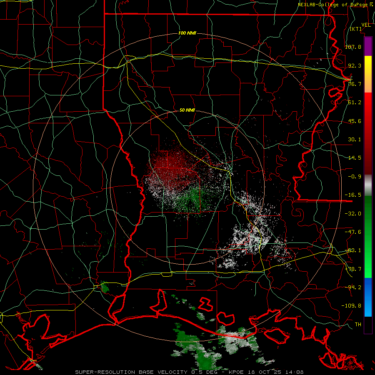Viewport: 375px width, 375px height.
Task: Click the (KT) units label
Action: click(356, 29)
